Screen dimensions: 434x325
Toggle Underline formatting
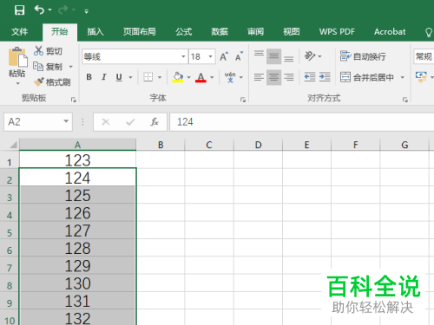click(119, 77)
